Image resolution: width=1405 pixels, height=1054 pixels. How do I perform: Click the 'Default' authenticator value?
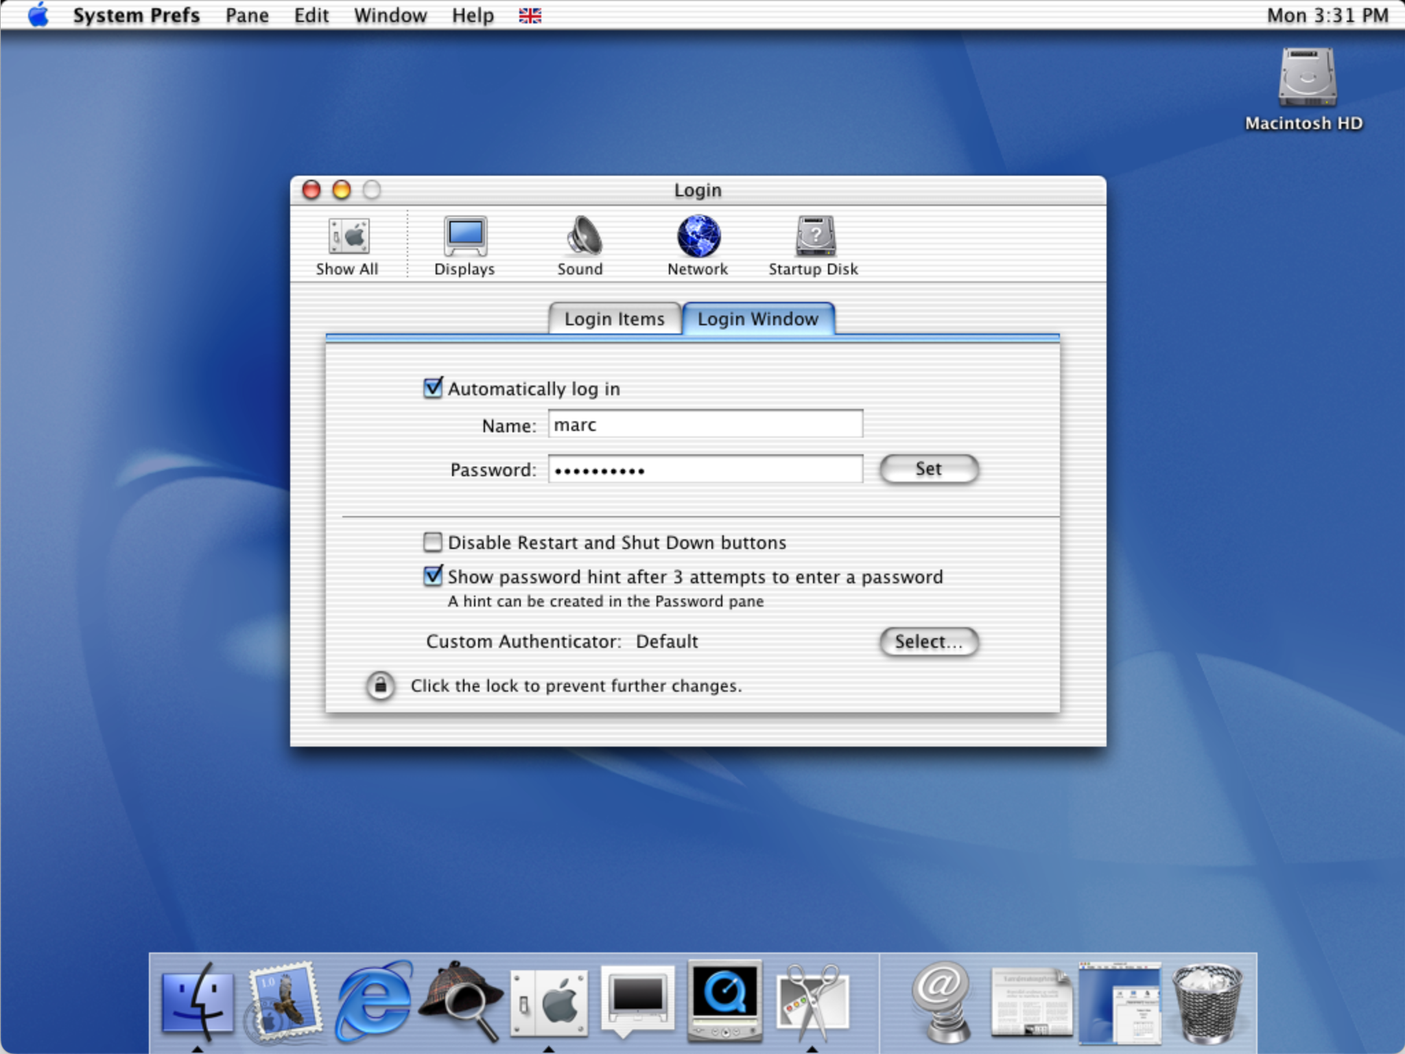click(667, 642)
